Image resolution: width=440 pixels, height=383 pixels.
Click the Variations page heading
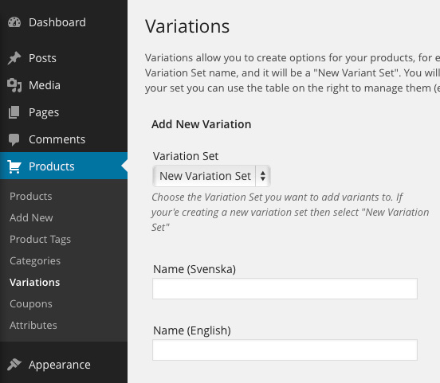click(x=187, y=26)
